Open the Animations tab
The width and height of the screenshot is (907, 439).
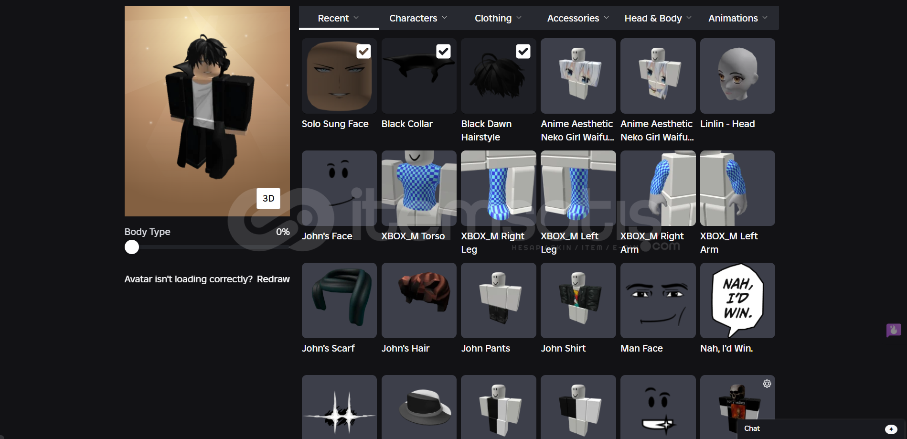(x=738, y=18)
